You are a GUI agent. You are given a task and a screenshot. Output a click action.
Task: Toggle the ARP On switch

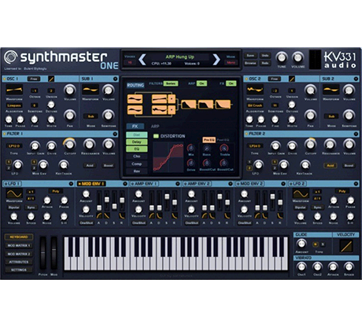pyautogui.click(x=201, y=83)
